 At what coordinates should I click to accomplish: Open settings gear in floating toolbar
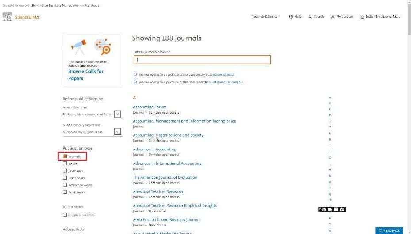[x=342, y=210]
